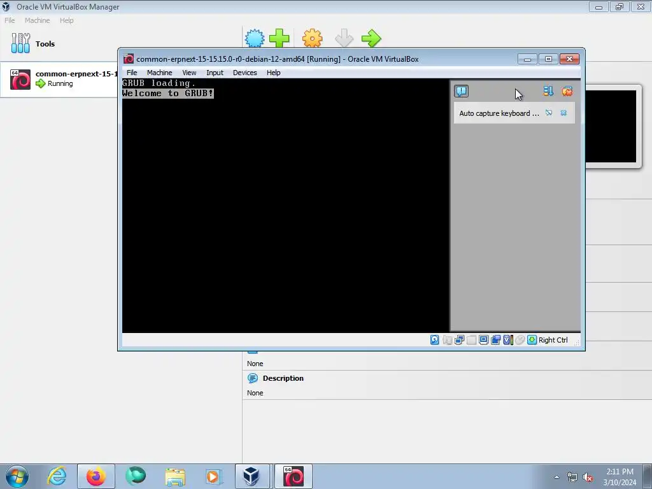Switch to VirtualBox Manager taskbar button

pyautogui.click(x=253, y=476)
